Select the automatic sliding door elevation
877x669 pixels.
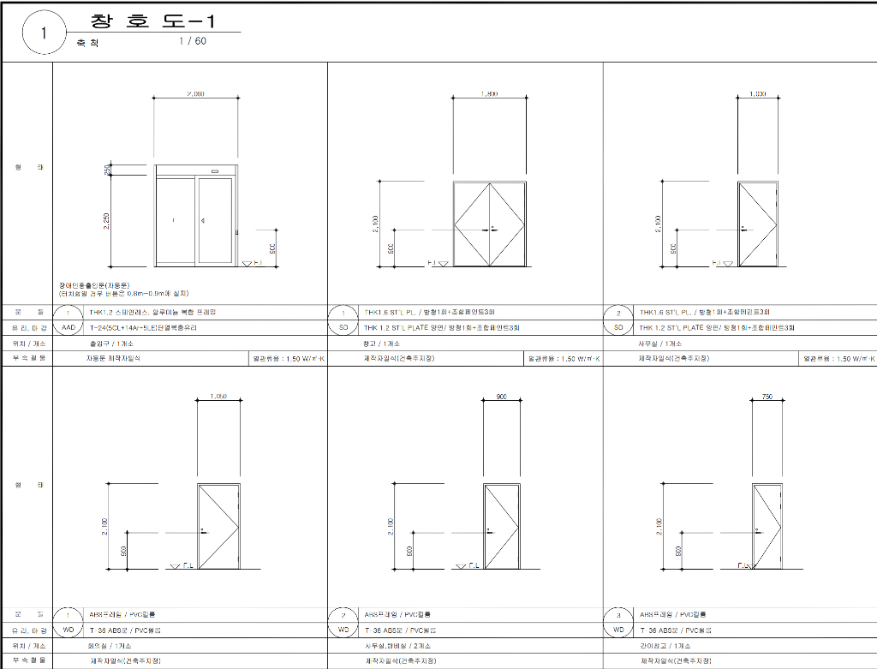tap(194, 220)
